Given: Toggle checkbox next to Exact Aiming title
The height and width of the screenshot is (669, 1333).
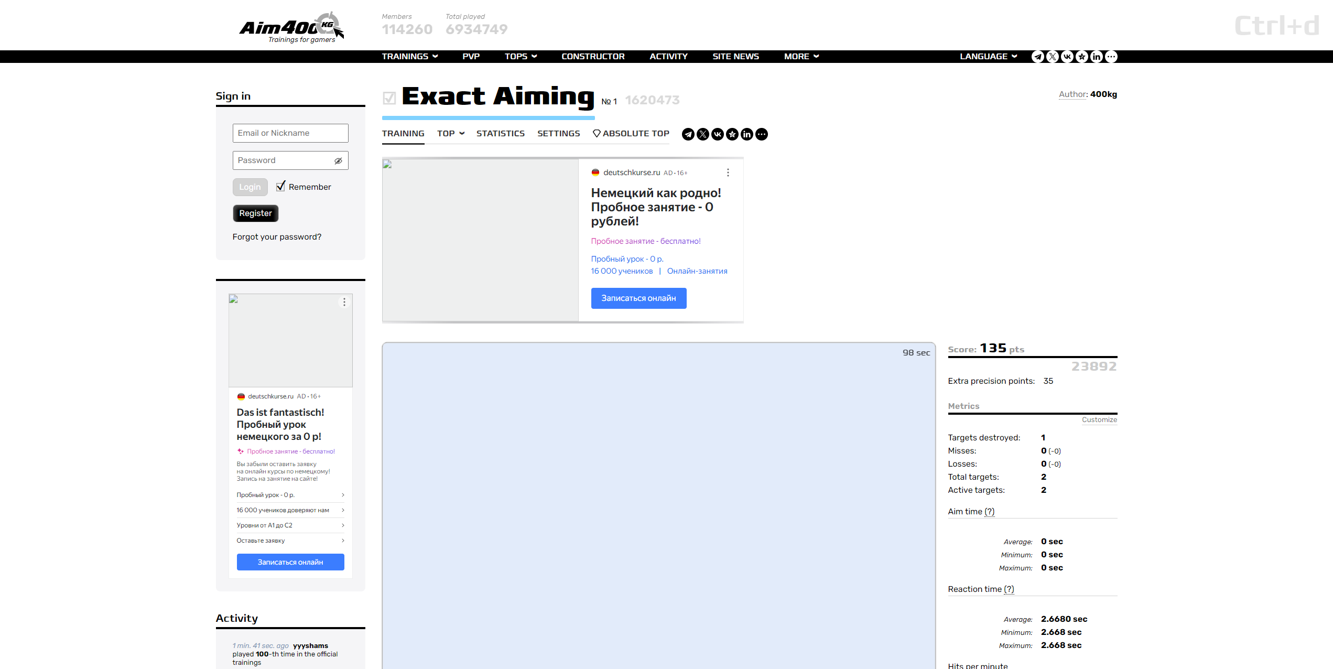Looking at the screenshot, I should [389, 98].
